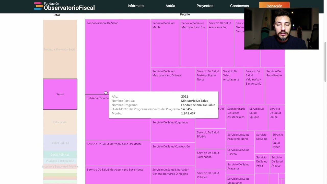Click the Observatorio Fiscal logo icon
327x184 pixels.
[x=38, y=6]
